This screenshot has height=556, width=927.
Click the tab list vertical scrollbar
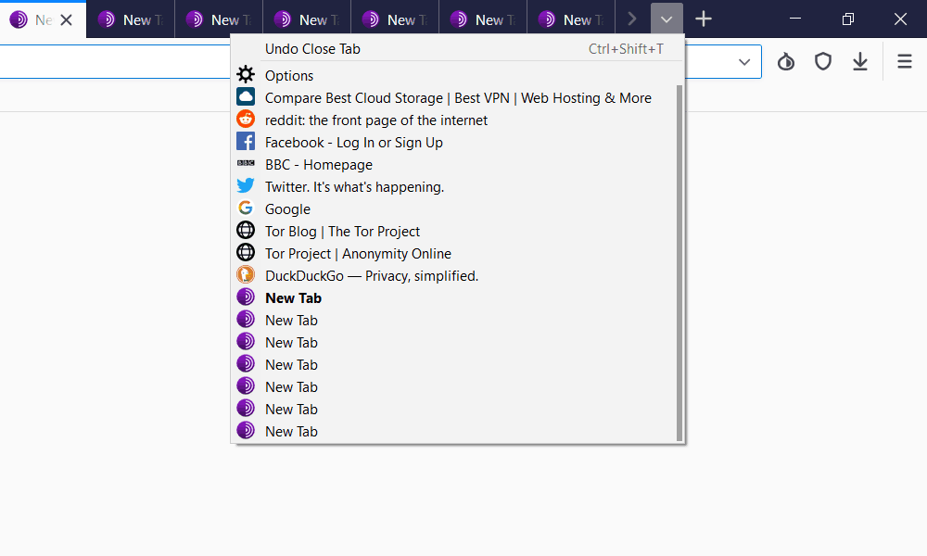[679, 259]
